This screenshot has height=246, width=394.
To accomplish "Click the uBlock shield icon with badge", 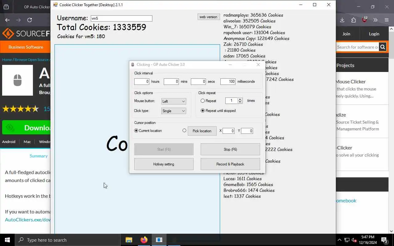I will tap(364, 20).
